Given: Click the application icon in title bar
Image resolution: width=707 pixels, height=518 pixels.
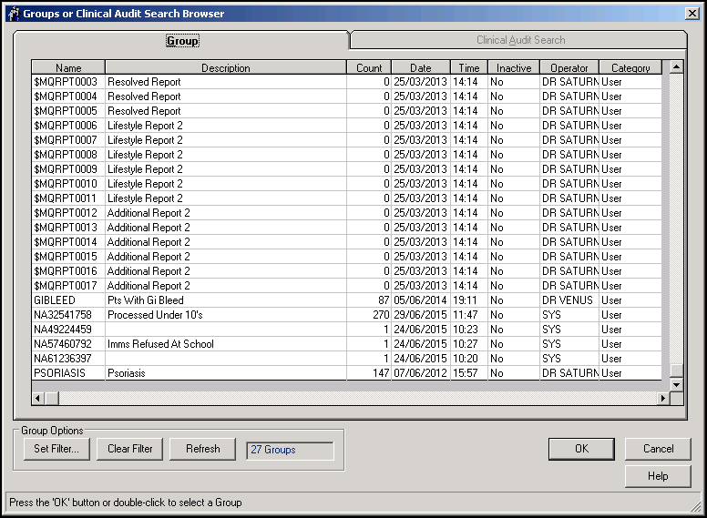Looking at the screenshot, I should pyautogui.click(x=12, y=14).
